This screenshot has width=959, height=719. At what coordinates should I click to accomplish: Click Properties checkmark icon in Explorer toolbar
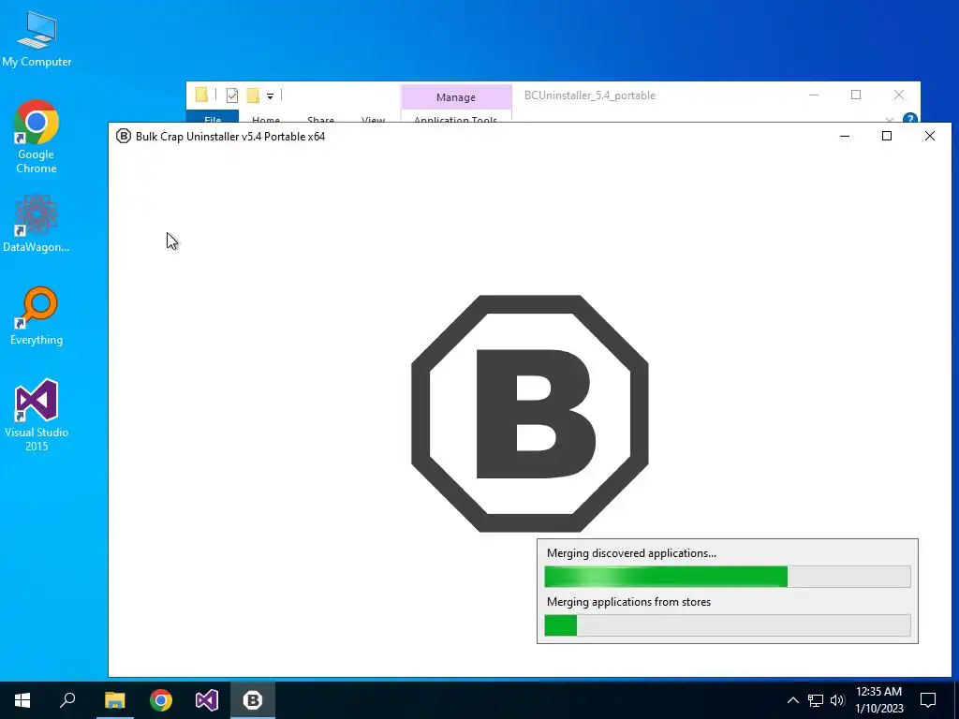[232, 95]
